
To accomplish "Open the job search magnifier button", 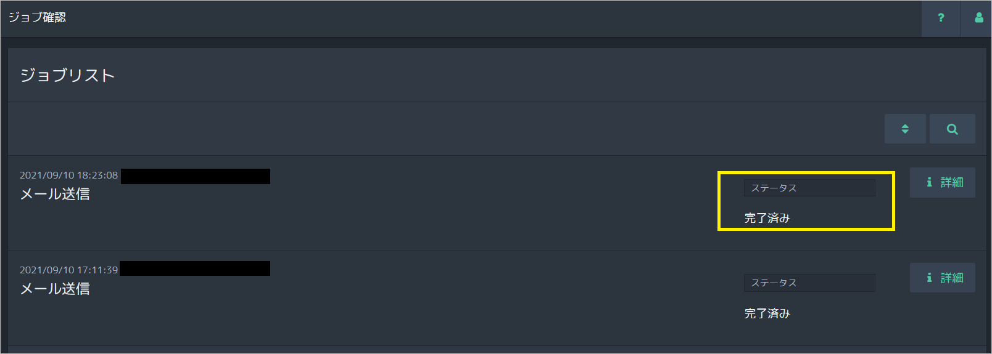I will 953,129.
